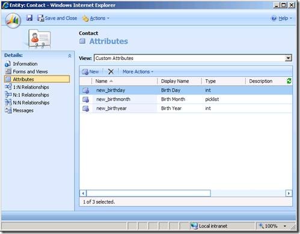Click the horizontal scrollbar right arrow
The image size is (300, 234).
tap(289, 193)
